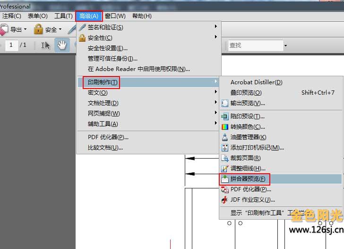Activate the text select cursor tool
Image resolution: width=344 pixels, height=249 pixels.
[45, 45]
